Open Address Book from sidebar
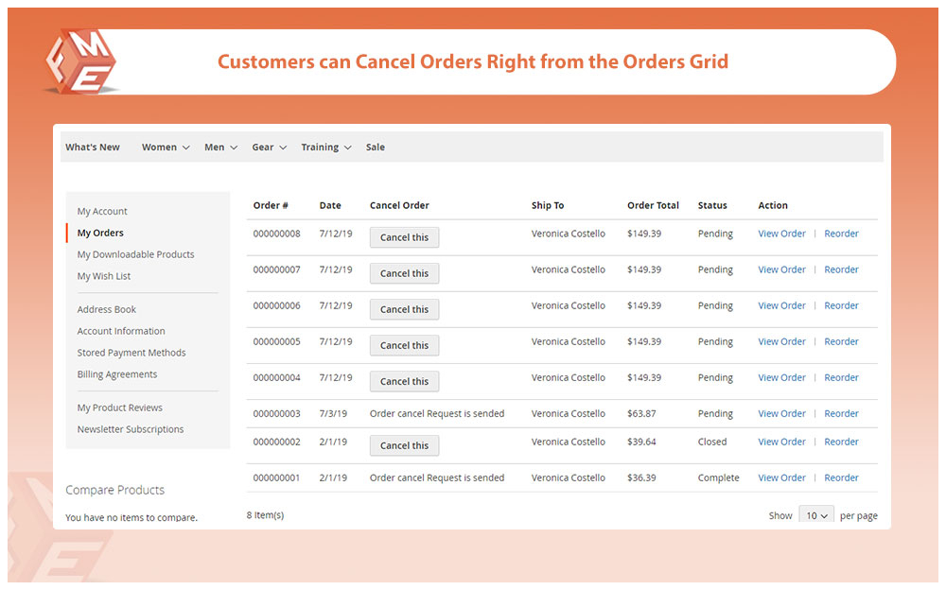Image resolution: width=946 pixels, height=590 pixels. pos(107,309)
